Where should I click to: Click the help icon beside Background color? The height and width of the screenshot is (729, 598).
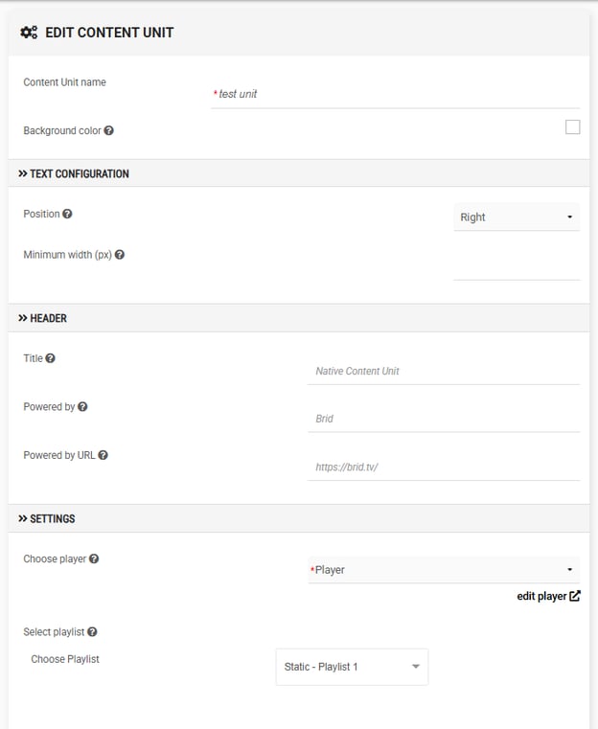pos(109,130)
